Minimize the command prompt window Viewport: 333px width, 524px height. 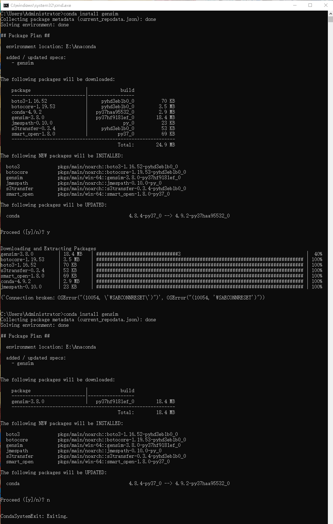point(294,5)
